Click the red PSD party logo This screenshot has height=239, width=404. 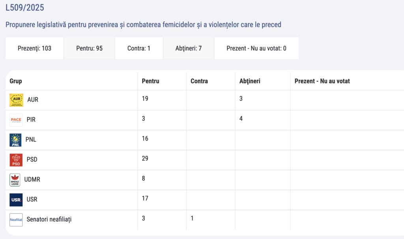pos(16,160)
